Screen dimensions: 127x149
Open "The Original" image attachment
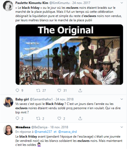pos(69,54)
